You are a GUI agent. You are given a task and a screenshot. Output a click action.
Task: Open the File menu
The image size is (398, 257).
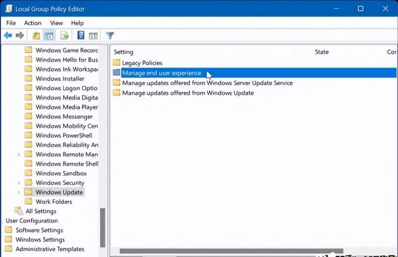tap(11, 23)
